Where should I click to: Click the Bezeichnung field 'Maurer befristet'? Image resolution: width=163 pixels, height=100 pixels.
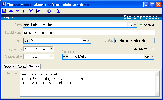(x=89, y=33)
